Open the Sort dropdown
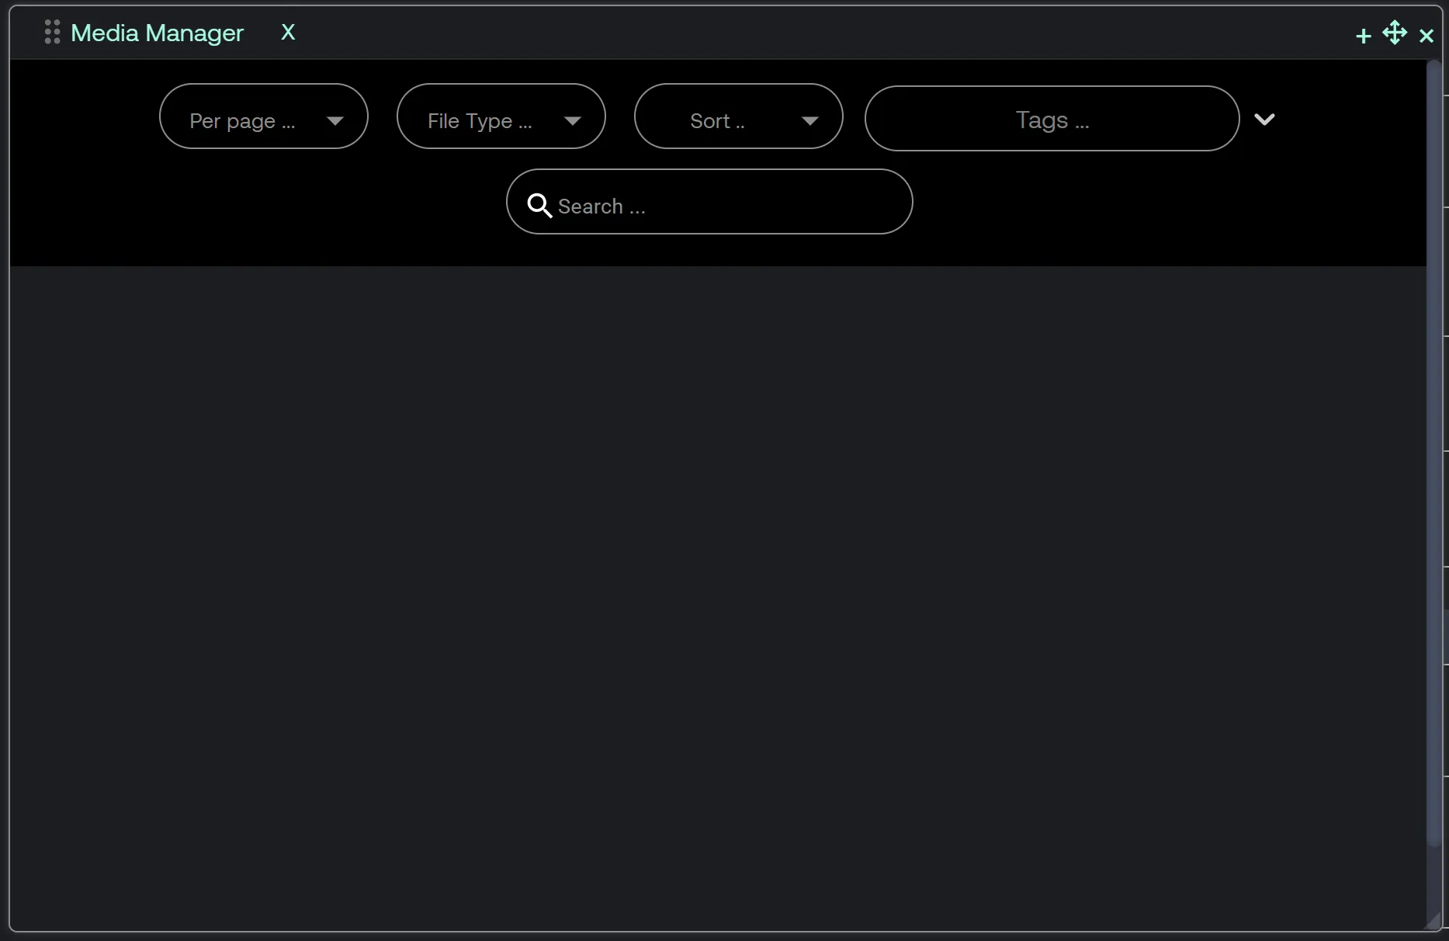Image resolution: width=1449 pixels, height=941 pixels. coord(717,120)
